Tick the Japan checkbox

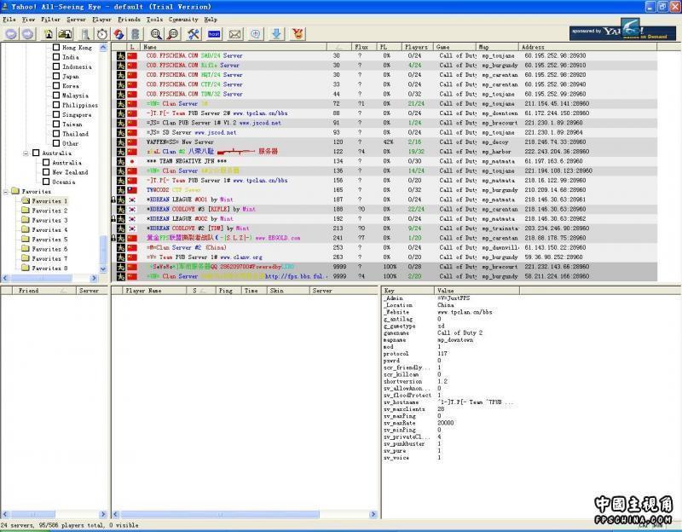pos(56,76)
